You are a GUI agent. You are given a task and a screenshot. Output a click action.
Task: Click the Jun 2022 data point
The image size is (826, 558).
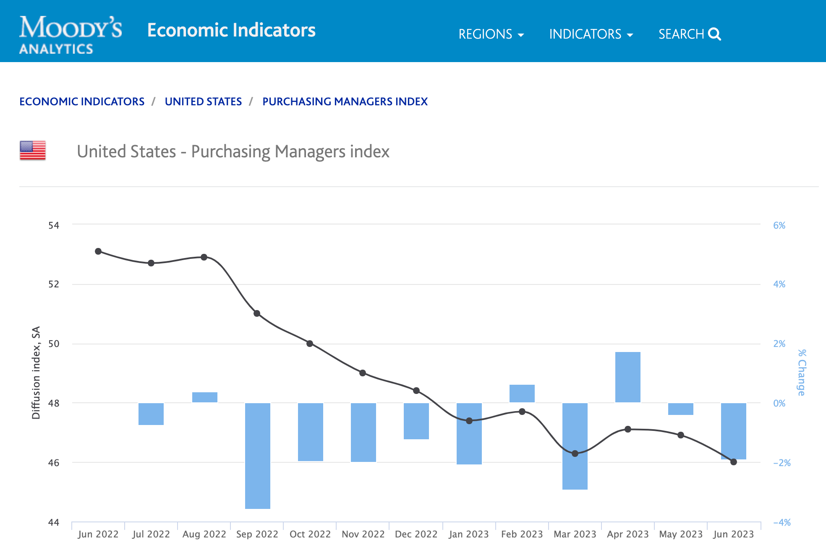click(x=98, y=251)
